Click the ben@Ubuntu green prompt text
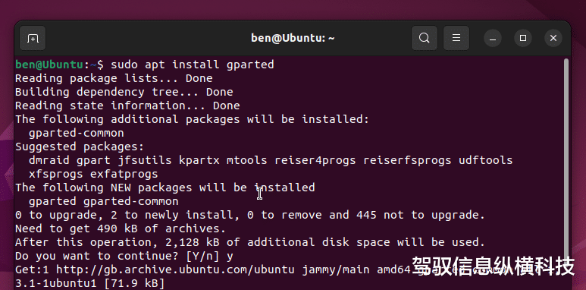 click(49, 65)
